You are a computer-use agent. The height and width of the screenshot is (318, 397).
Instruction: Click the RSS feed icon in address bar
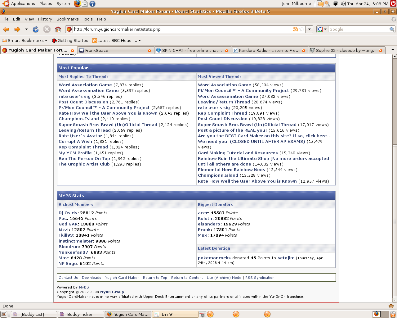[296, 29]
